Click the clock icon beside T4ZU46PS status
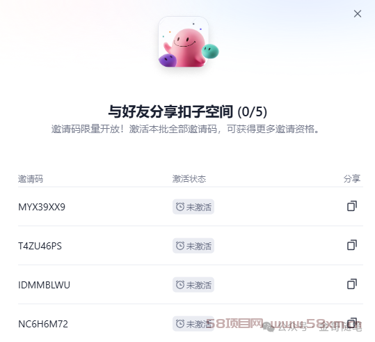 coord(180,246)
